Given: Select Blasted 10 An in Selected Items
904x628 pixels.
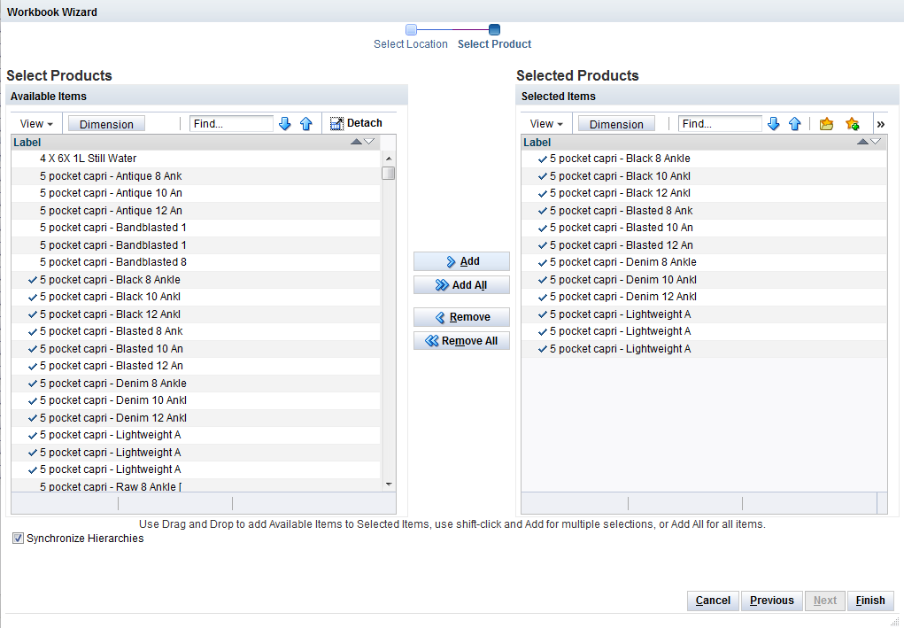Looking at the screenshot, I should click(x=704, y=228).
